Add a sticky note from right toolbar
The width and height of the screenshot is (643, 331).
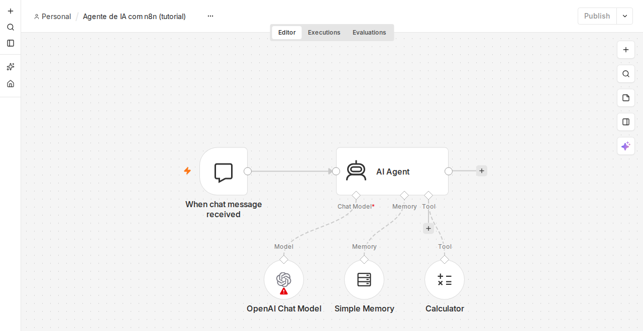(x=626, y=98)
